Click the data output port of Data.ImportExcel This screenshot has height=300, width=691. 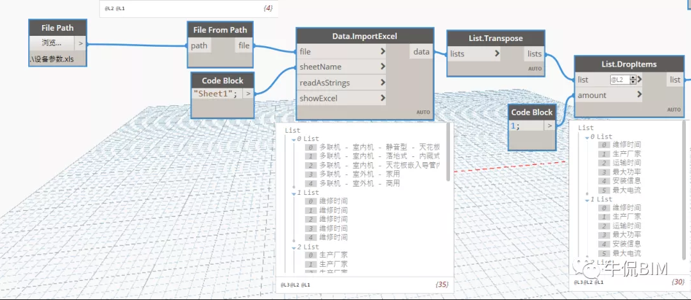[x=421, y=52]
